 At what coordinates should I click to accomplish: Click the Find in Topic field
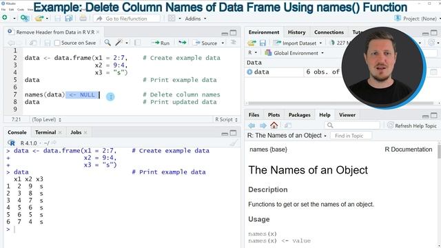[351, 136]
